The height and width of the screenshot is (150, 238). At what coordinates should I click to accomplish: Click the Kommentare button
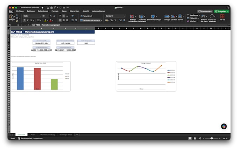click(205, 12)
